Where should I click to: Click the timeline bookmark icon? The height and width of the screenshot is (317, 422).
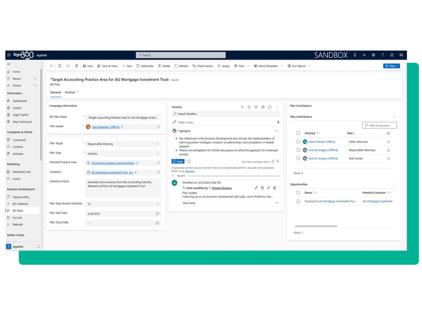(249, 107)
